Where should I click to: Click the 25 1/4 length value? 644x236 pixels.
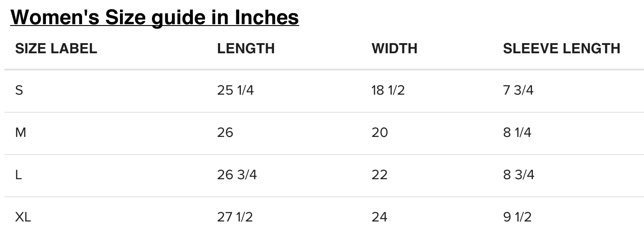236,90
